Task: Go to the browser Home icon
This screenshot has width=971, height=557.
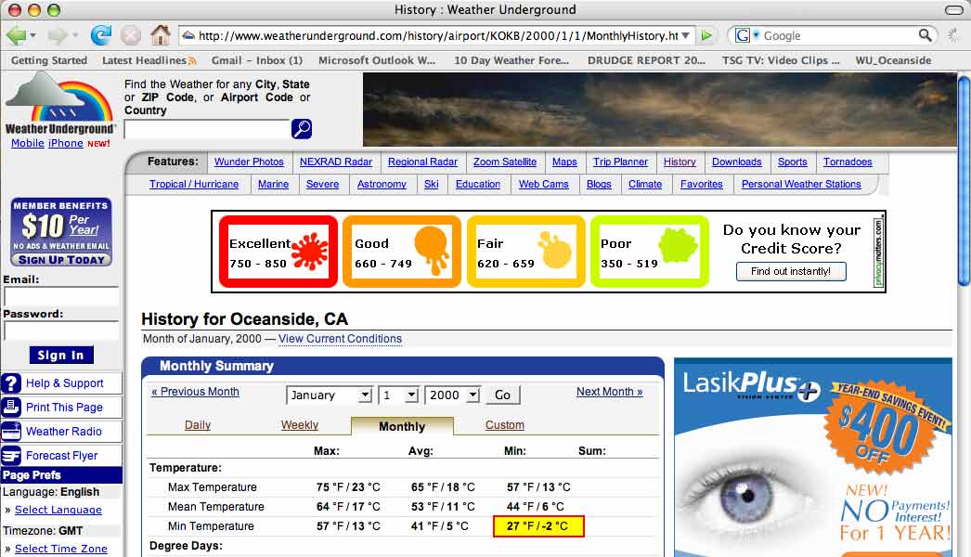Action: (161, 35)
